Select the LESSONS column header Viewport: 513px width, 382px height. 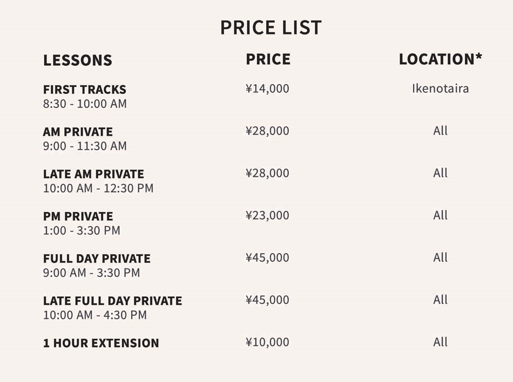[x=78, y=60]
